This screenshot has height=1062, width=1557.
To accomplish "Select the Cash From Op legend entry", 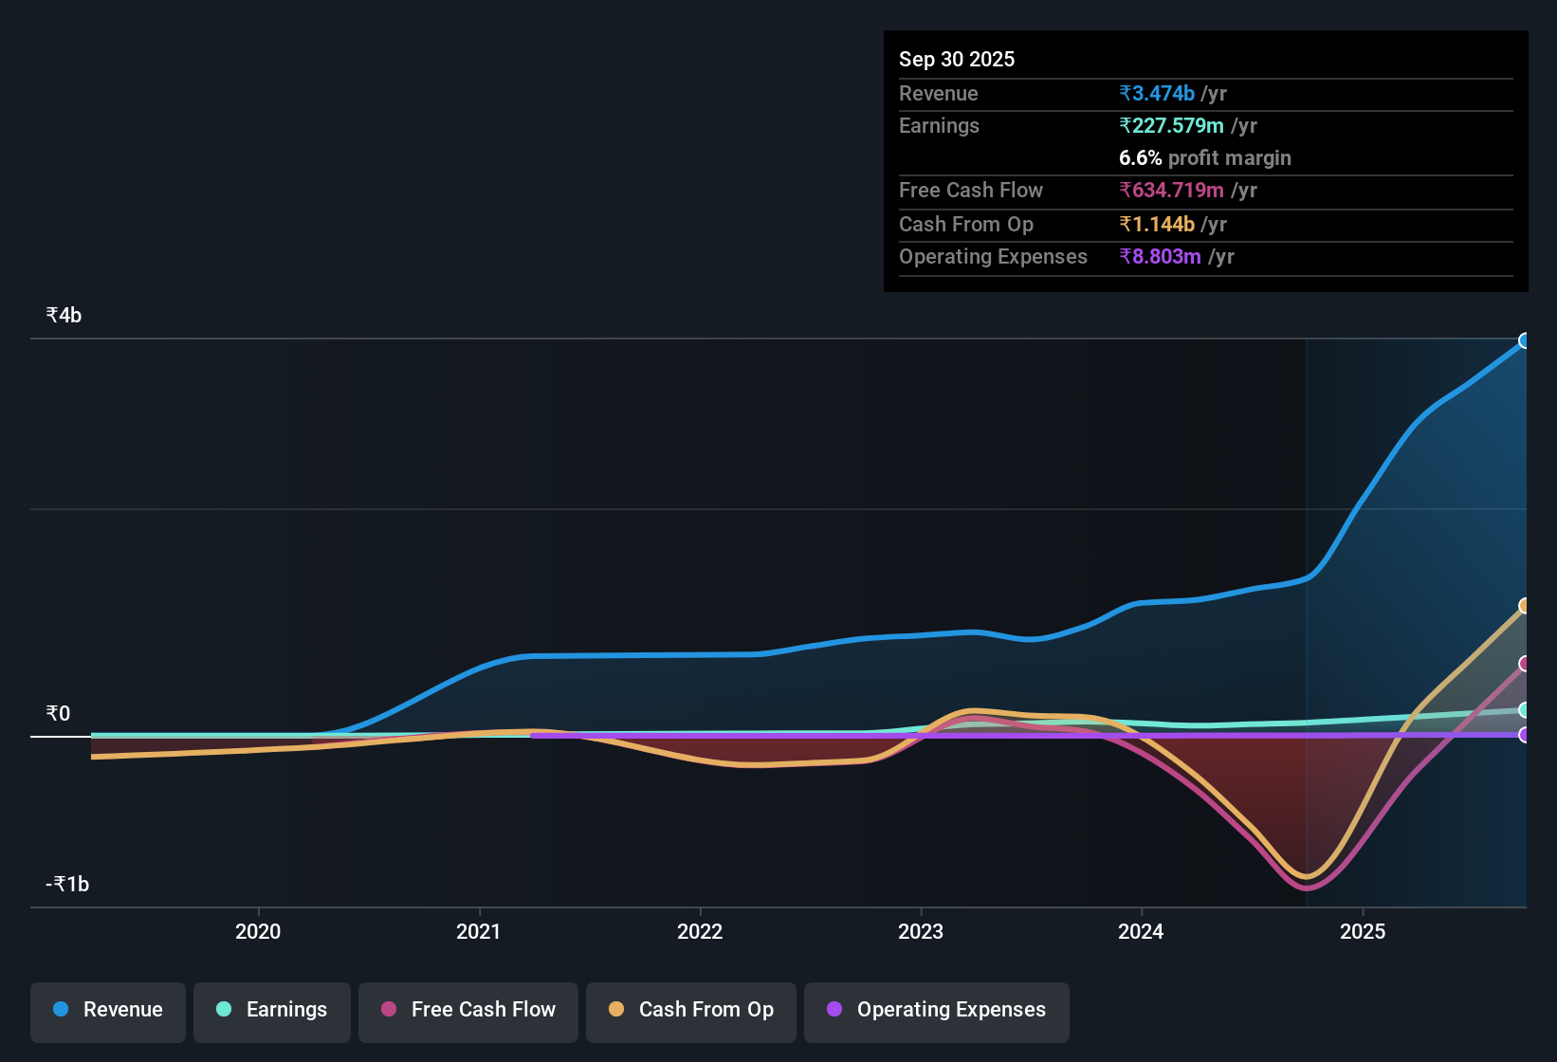I will pos(690,1010).
